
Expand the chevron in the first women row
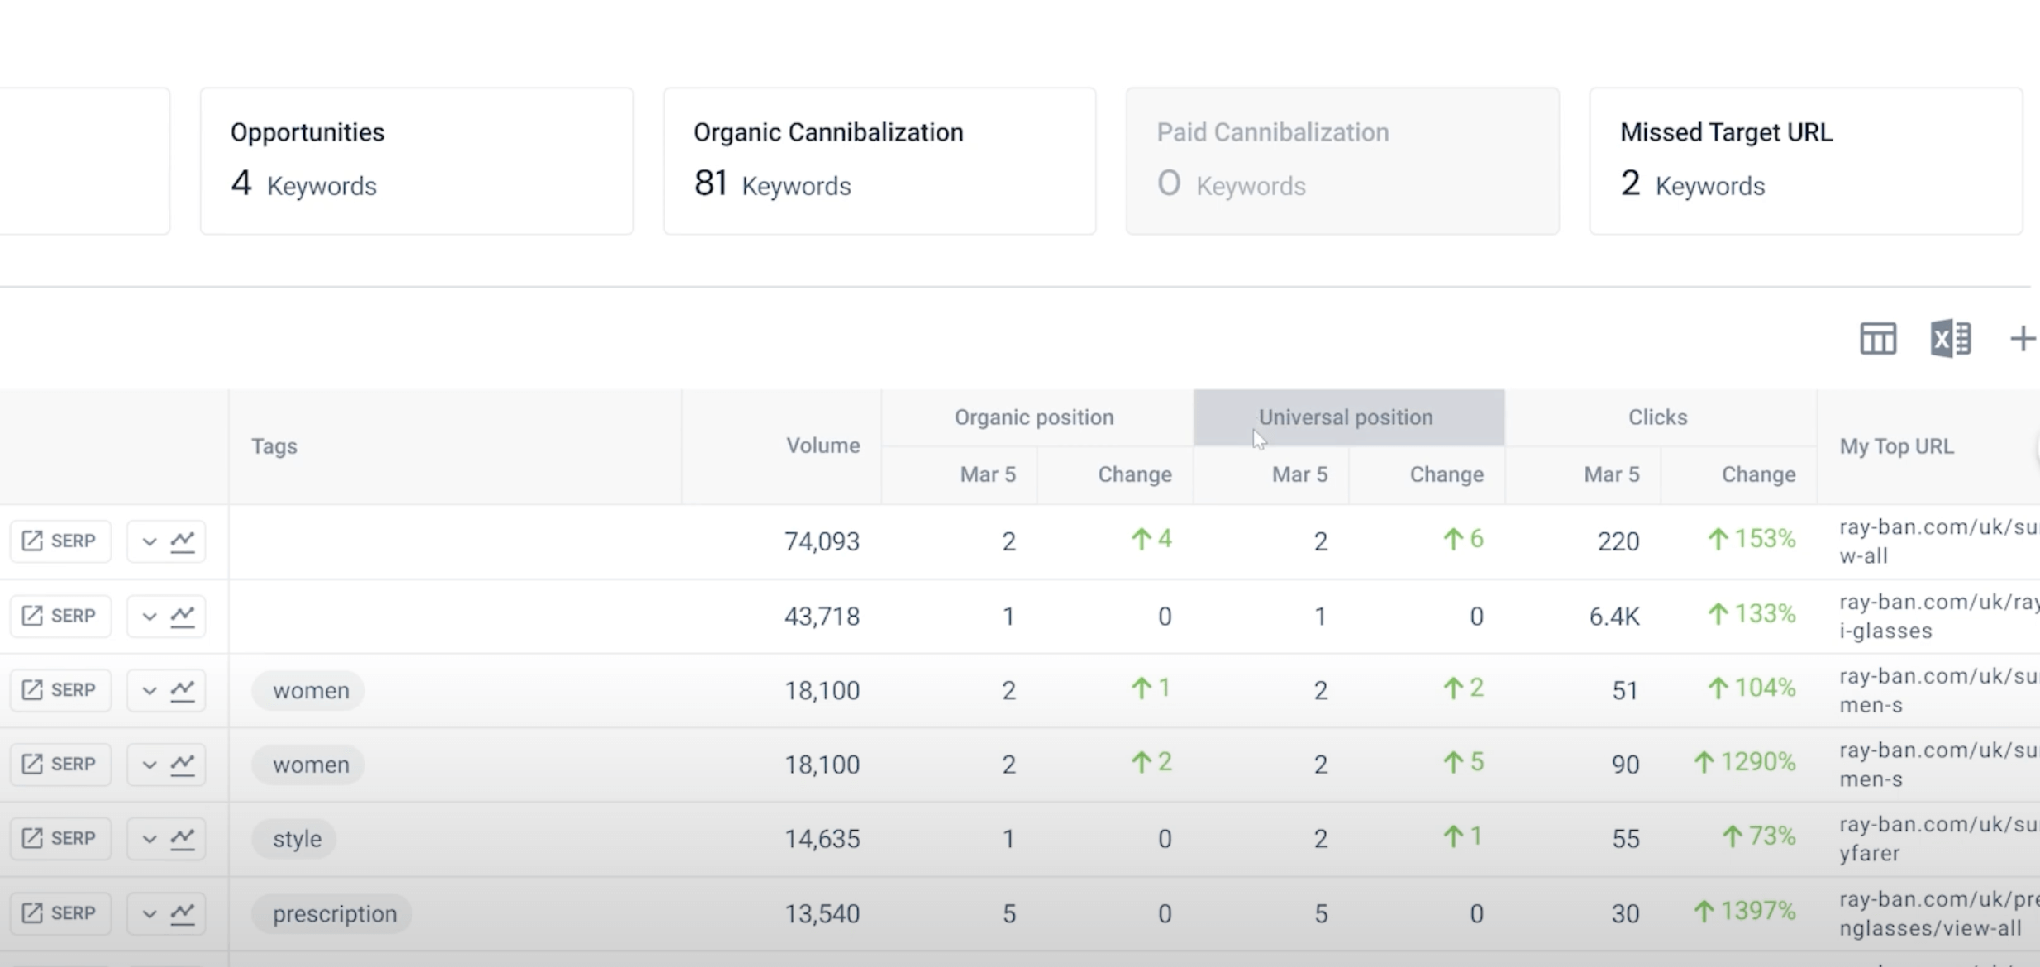(150, 690)
